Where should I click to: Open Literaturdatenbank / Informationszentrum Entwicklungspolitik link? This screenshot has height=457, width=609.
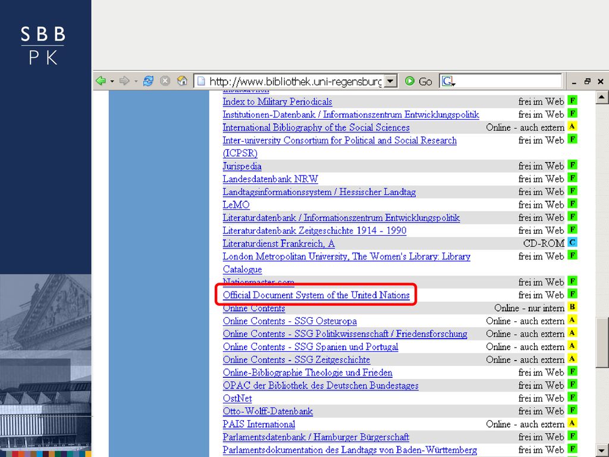tap(341, 218)
